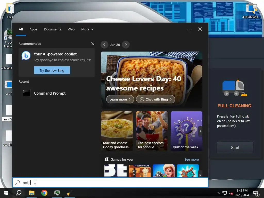Close the search panel with X
The height and width of the screenshot is (198, 264).
[200, 29]
